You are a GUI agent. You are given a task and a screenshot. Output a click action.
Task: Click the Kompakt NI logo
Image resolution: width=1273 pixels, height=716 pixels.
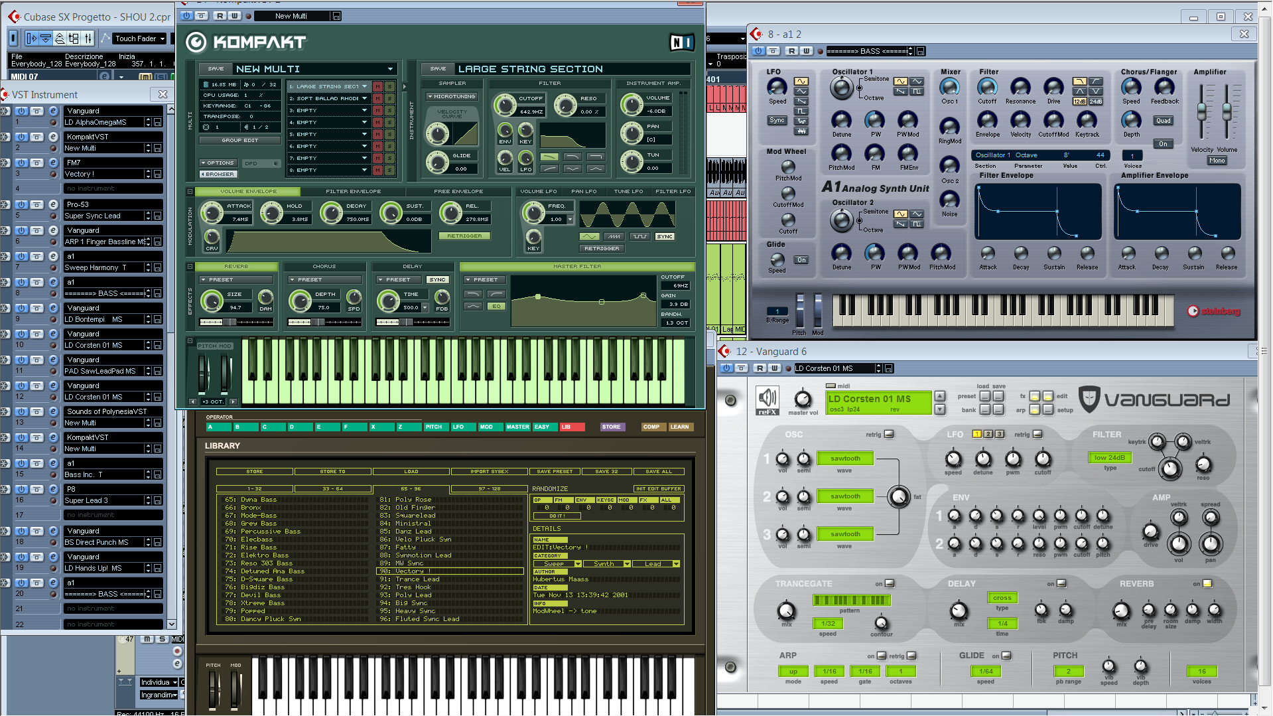(x=682, y=42)
